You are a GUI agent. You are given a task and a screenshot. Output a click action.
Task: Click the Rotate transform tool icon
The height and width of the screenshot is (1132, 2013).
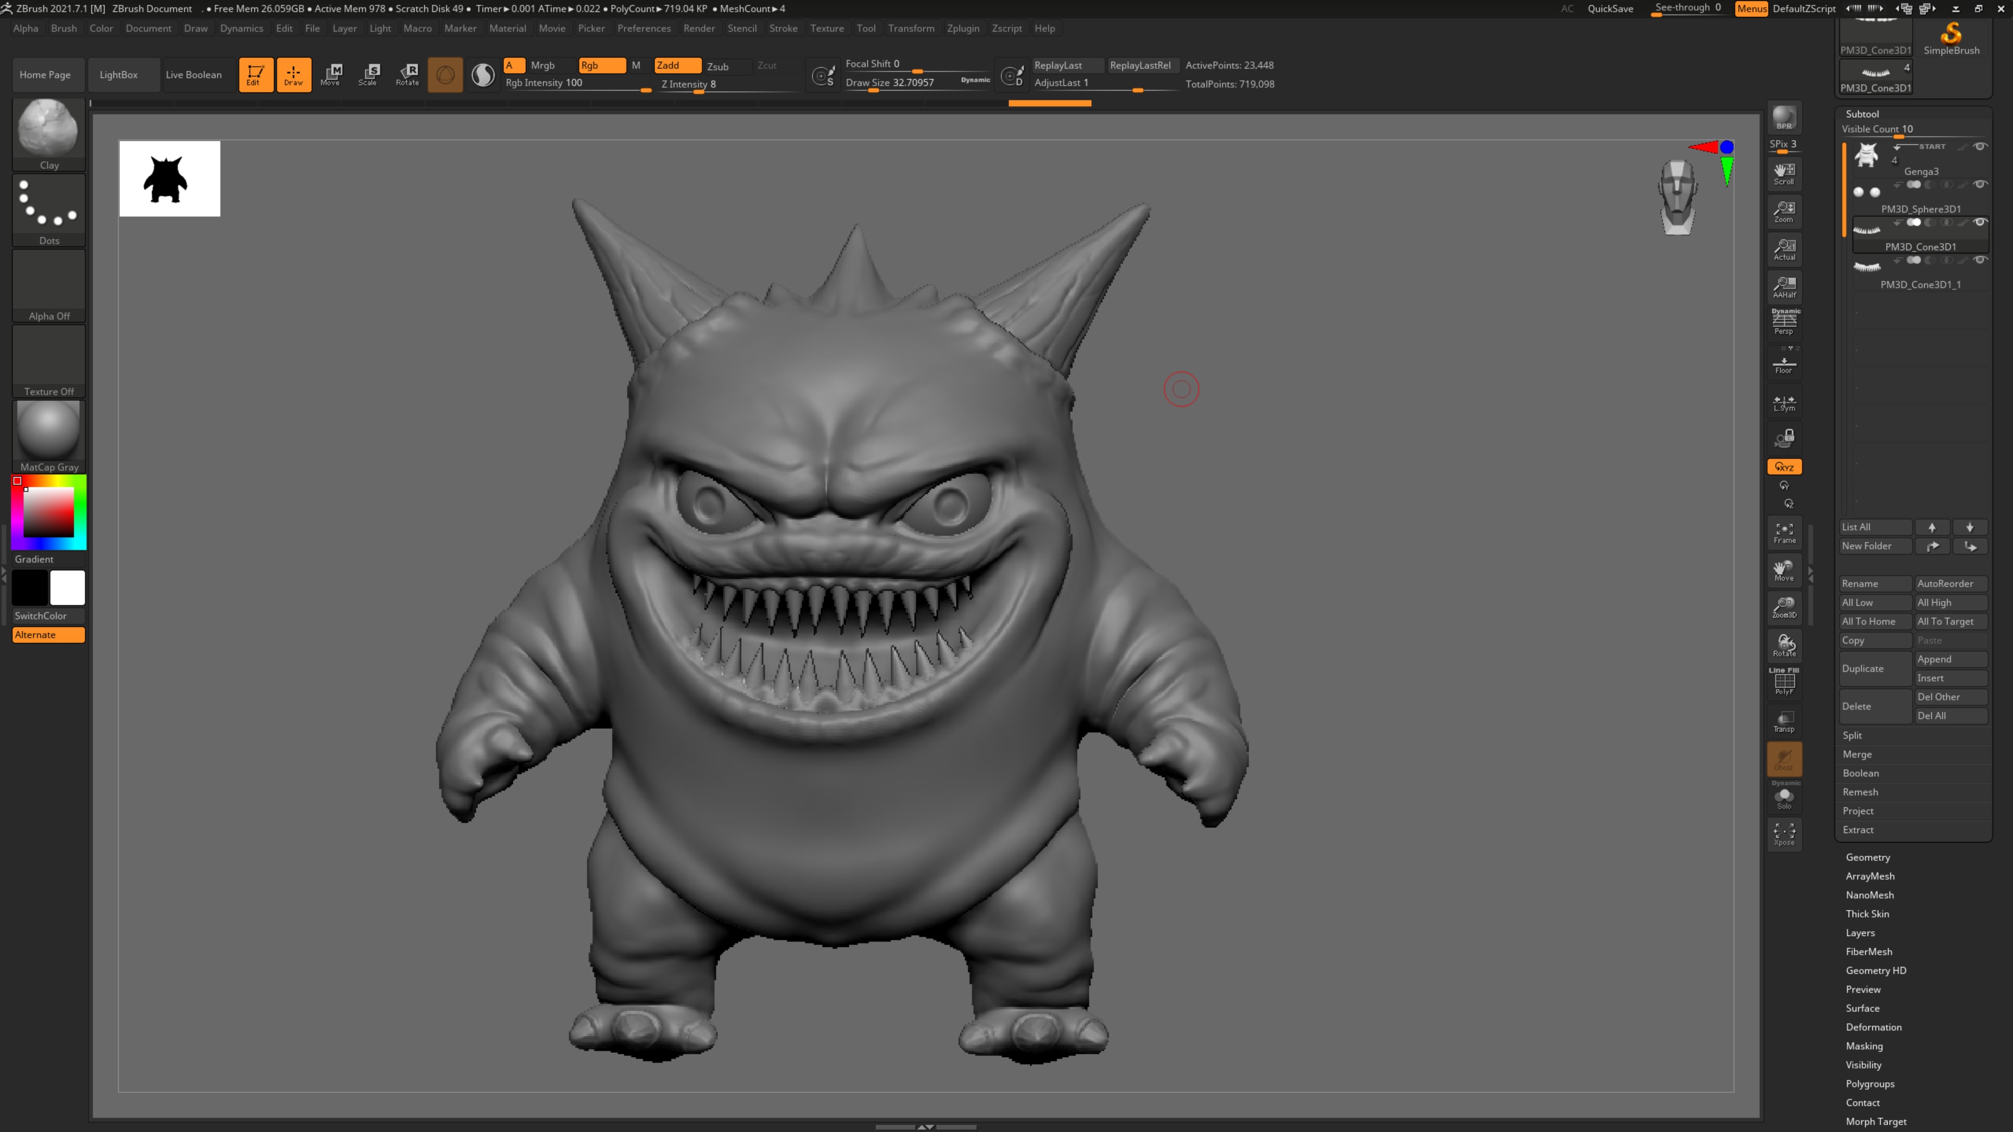407,74
